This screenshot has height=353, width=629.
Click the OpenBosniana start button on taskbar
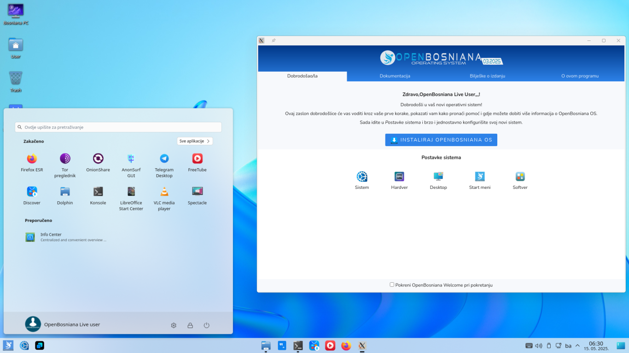click(8, 346)
